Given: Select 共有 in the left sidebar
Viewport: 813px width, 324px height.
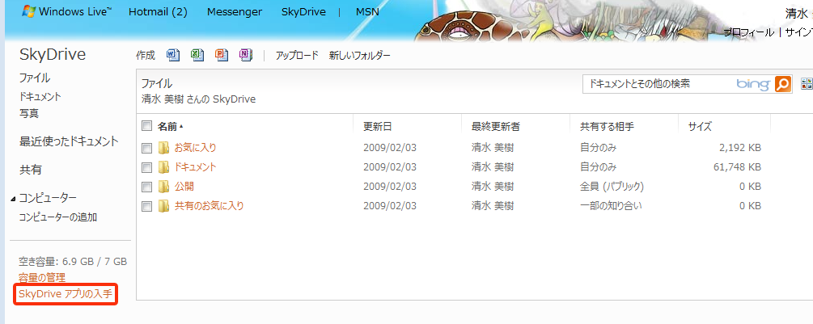Looking at the screenshot, I should point(30,169).
